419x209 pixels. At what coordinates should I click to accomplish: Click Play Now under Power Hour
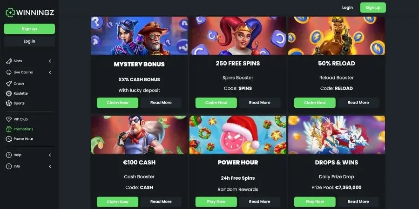(216, 202)
